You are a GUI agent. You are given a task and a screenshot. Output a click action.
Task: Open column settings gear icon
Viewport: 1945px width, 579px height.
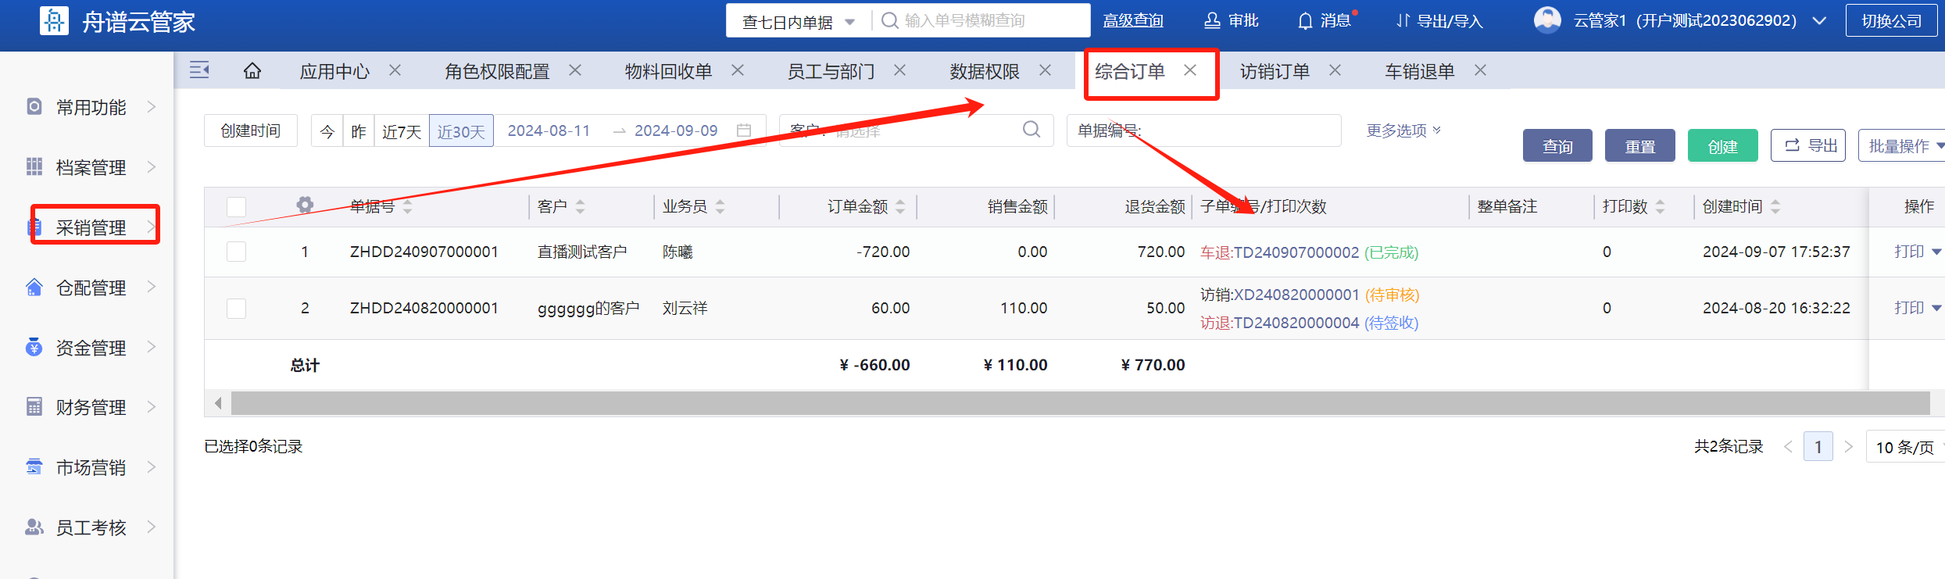coord(305,206)
